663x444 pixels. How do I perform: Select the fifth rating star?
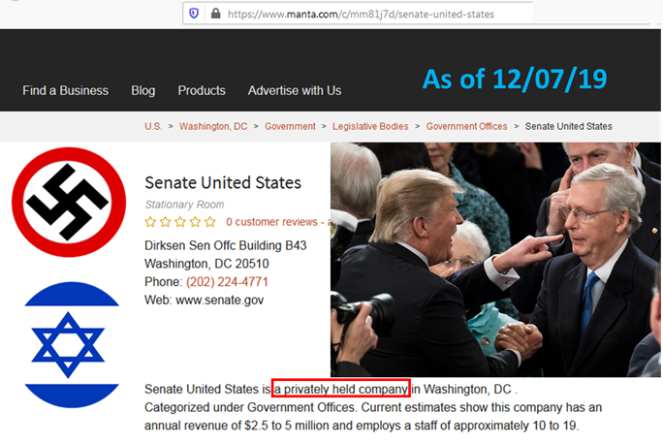pyautogui.click(x=209, y=222)
